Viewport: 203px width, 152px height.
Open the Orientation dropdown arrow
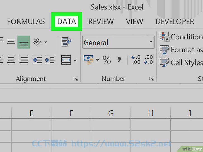45,42
